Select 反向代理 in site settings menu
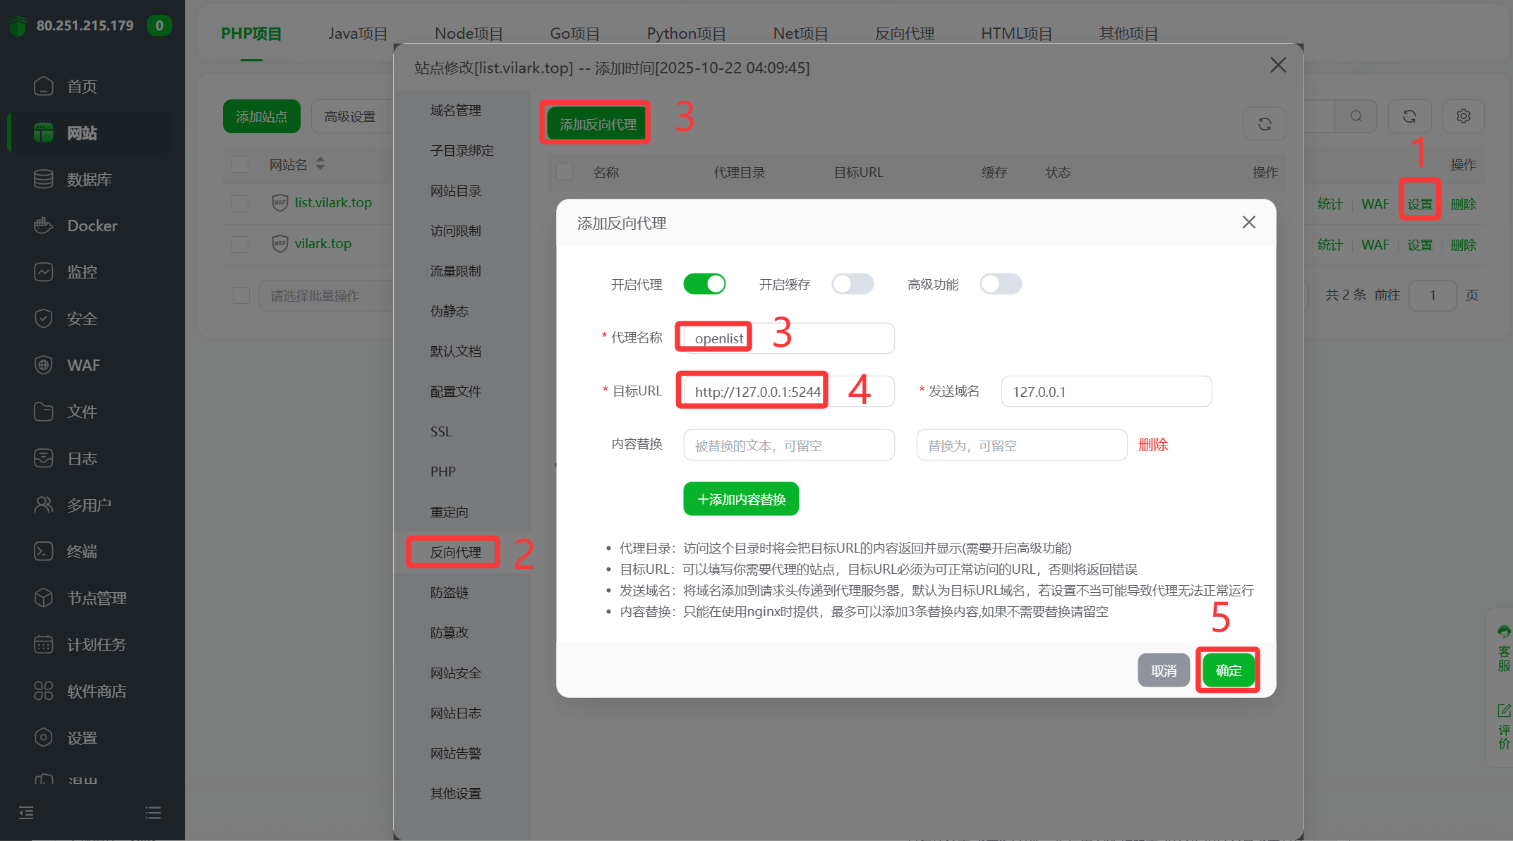 (x=455, y=552)
